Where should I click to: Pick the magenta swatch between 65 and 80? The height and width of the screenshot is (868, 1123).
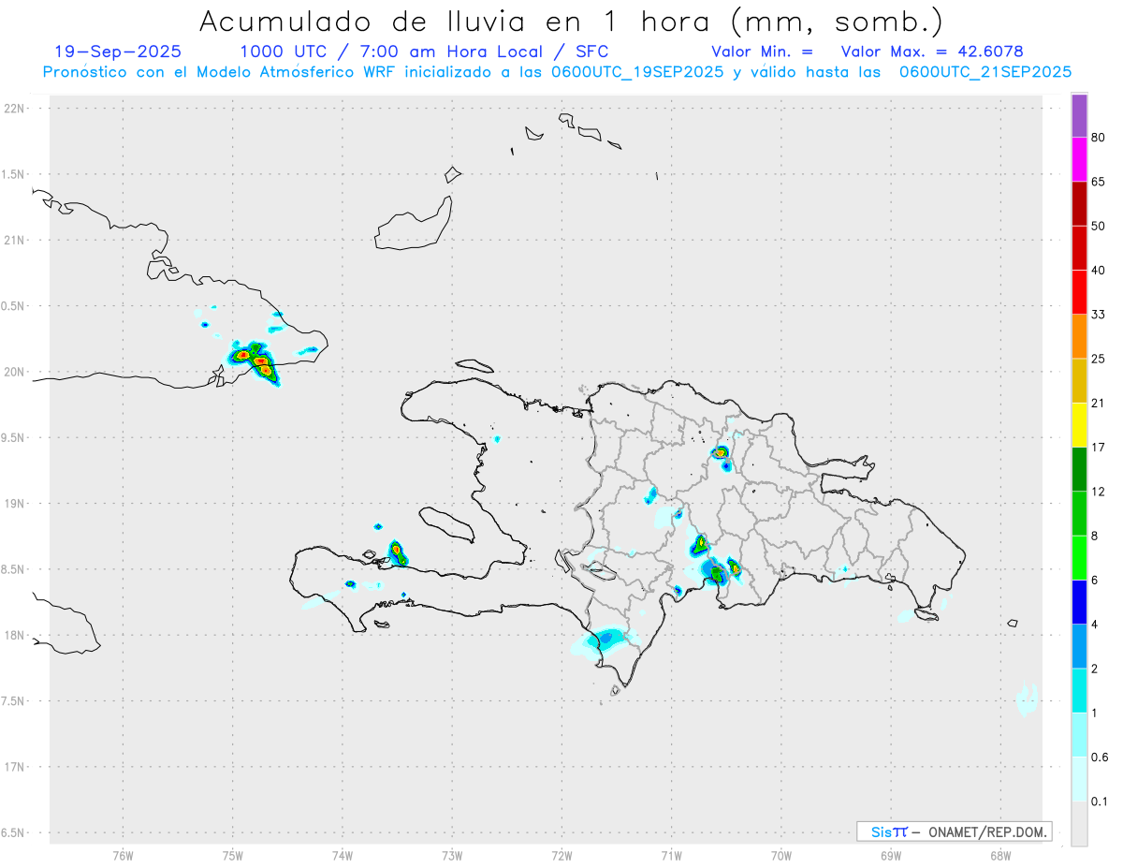point(1079,159)
